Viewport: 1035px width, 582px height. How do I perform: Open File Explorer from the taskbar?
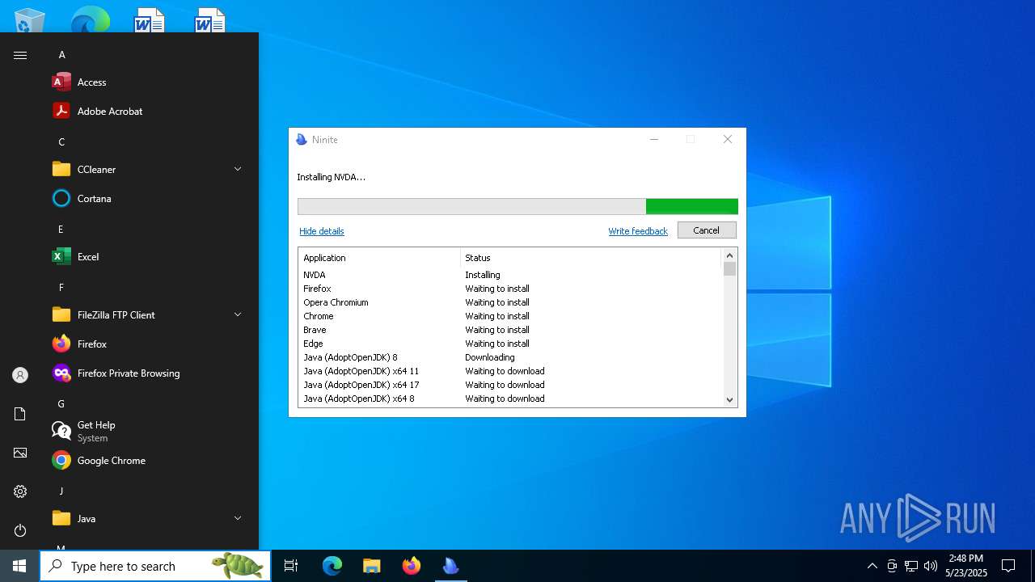(371, 566)
